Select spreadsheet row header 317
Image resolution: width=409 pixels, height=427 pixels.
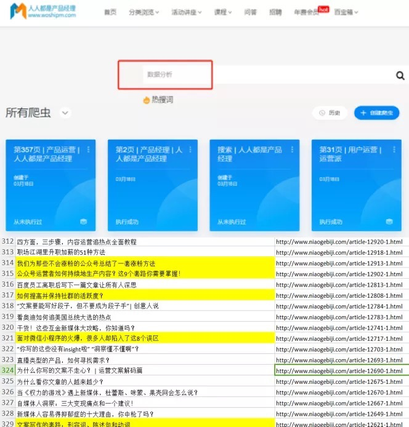(7, 295)
